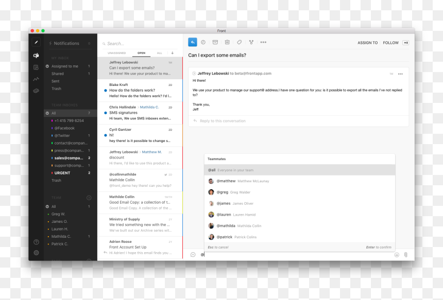Collapse the team inboxes All chevron
Image resolution: width=443 pixels, height=300 pixels.
[x=47, y=113]
